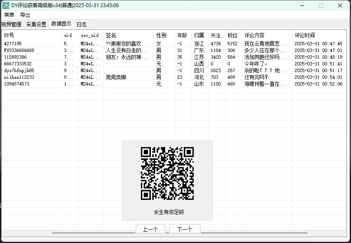
Task: Click the 归属 column header
Action: coord(200,35)
